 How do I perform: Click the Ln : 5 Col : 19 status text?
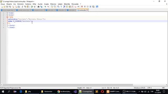(107, 88)
